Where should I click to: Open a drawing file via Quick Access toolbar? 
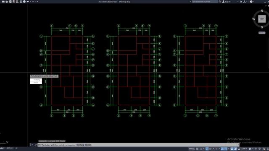(x=7, y=2)
